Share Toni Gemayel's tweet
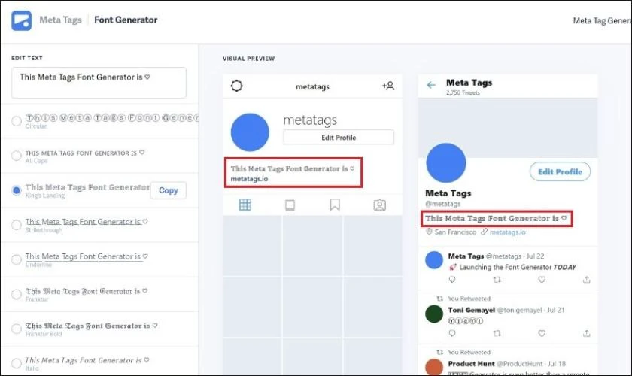 pyautogui.click(x=586, y=333)
